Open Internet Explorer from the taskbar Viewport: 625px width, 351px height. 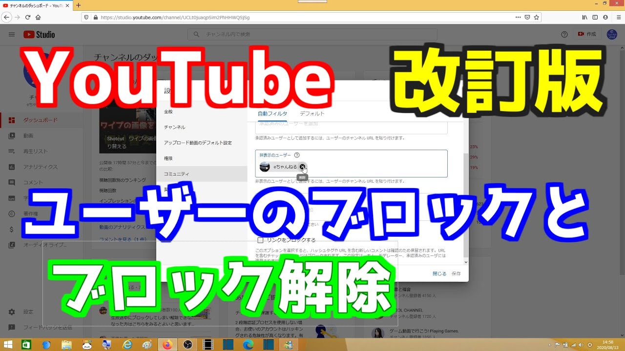click(127, 345)
